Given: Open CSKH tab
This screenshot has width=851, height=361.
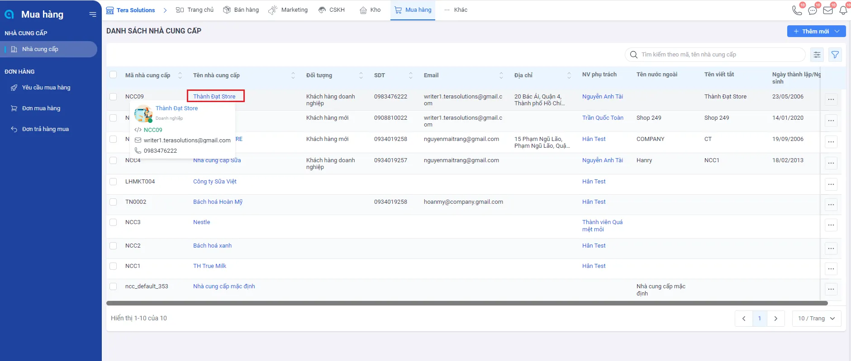Looking at the screenshot, I should 332,10.
